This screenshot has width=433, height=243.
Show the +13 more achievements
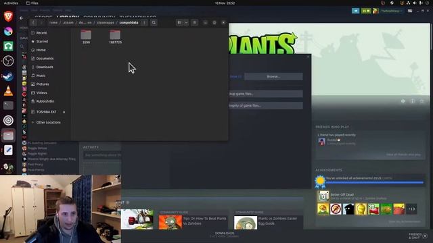(x=411, y=209)
